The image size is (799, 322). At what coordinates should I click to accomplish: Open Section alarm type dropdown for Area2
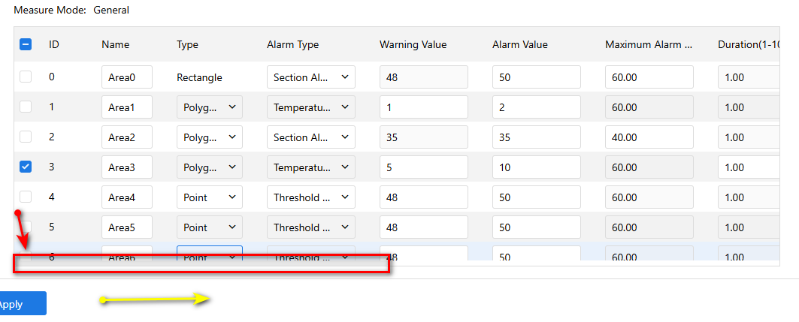tap(311, 137)
